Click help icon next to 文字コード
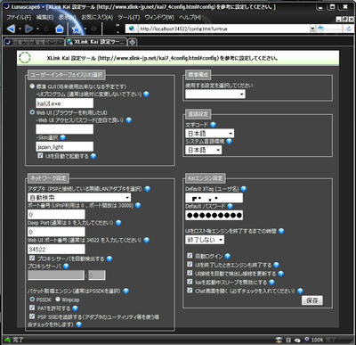 point(213,125)
